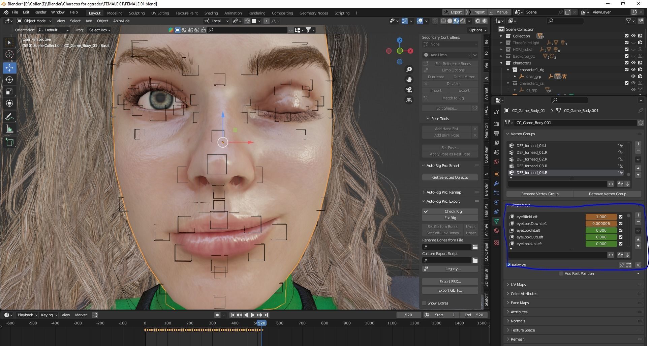Click Rename Vertex Group button

(x=540, y=194)
